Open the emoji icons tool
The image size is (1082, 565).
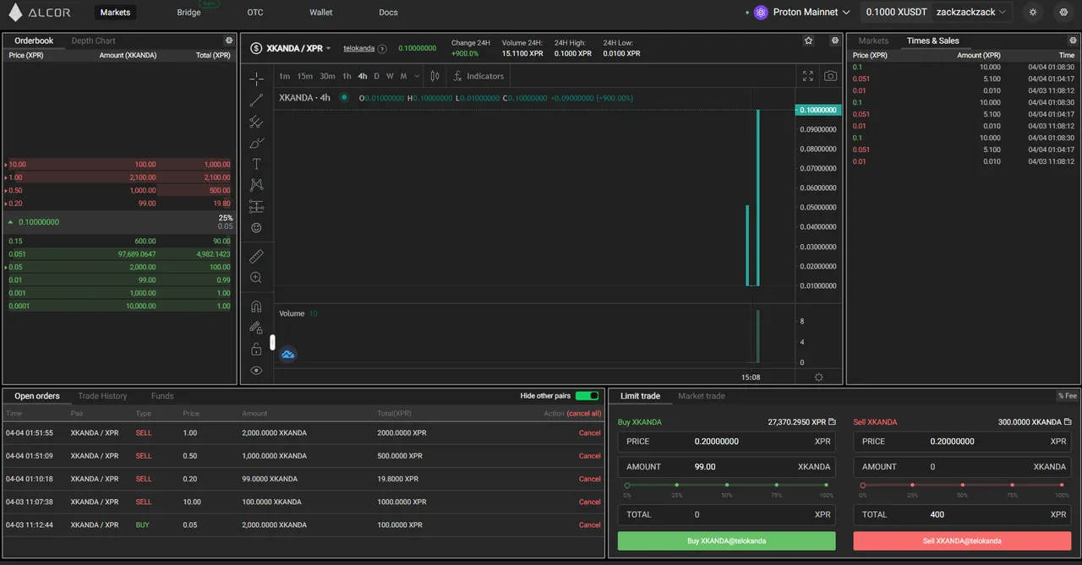257,228
